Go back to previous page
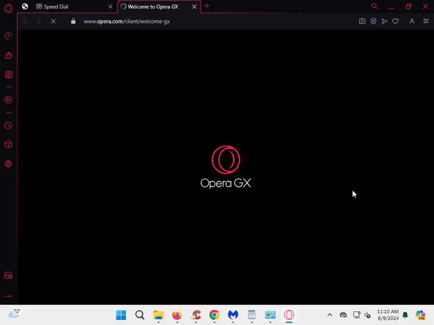This screenshot has height=325, width=434. click(x=25, y=21)
